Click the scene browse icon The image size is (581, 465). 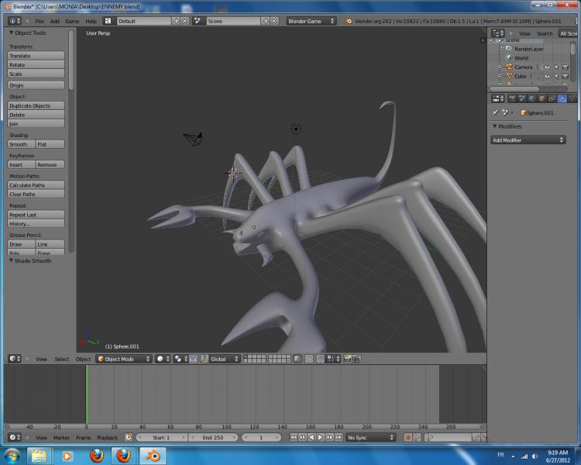point(198,21)
